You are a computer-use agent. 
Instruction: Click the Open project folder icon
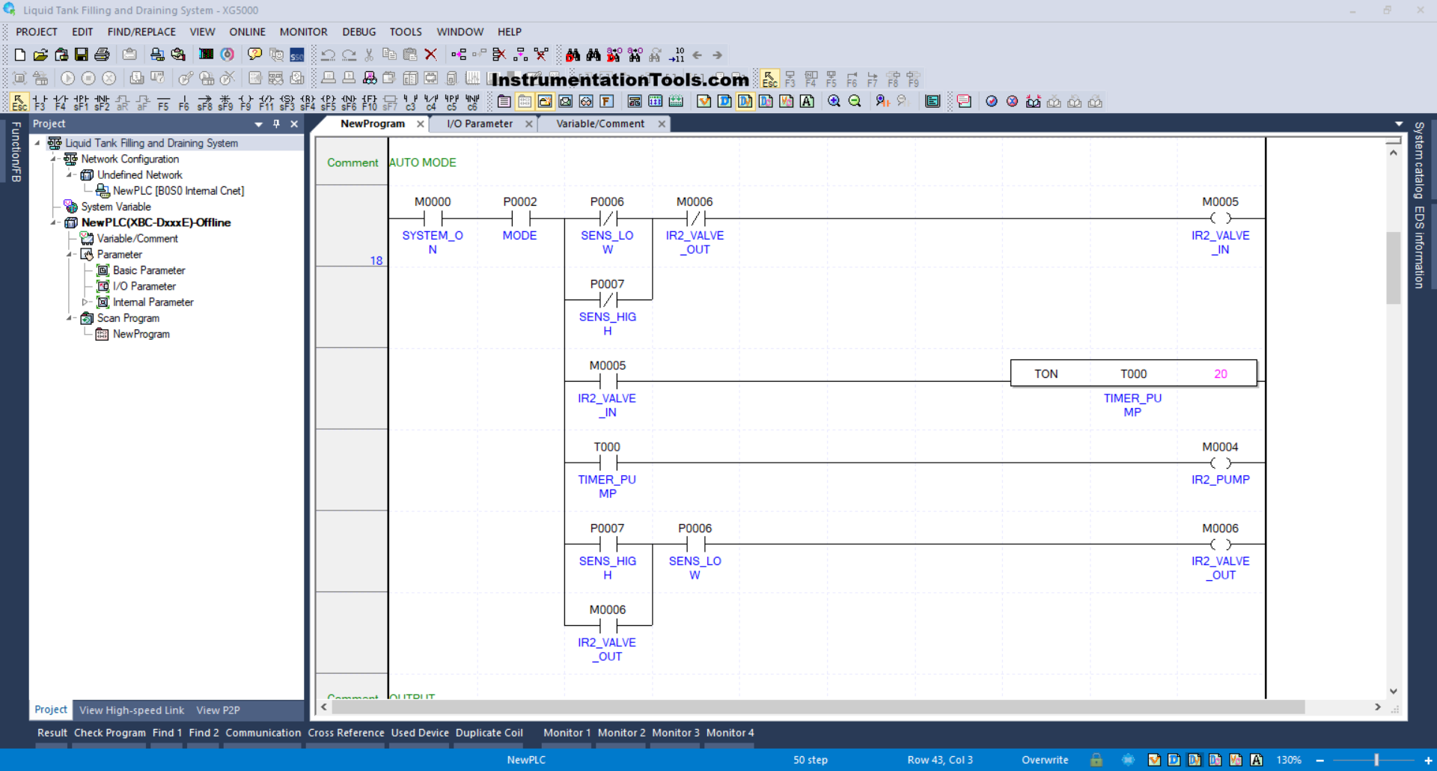[40, 55]
